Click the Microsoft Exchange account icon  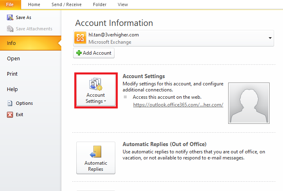point(80,38)
